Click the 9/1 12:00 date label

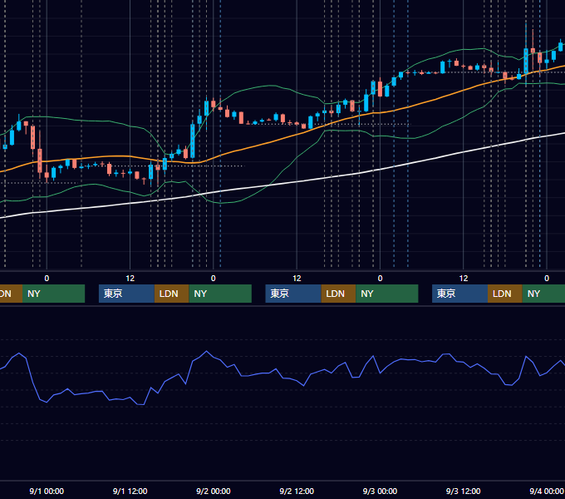point(130,491)
